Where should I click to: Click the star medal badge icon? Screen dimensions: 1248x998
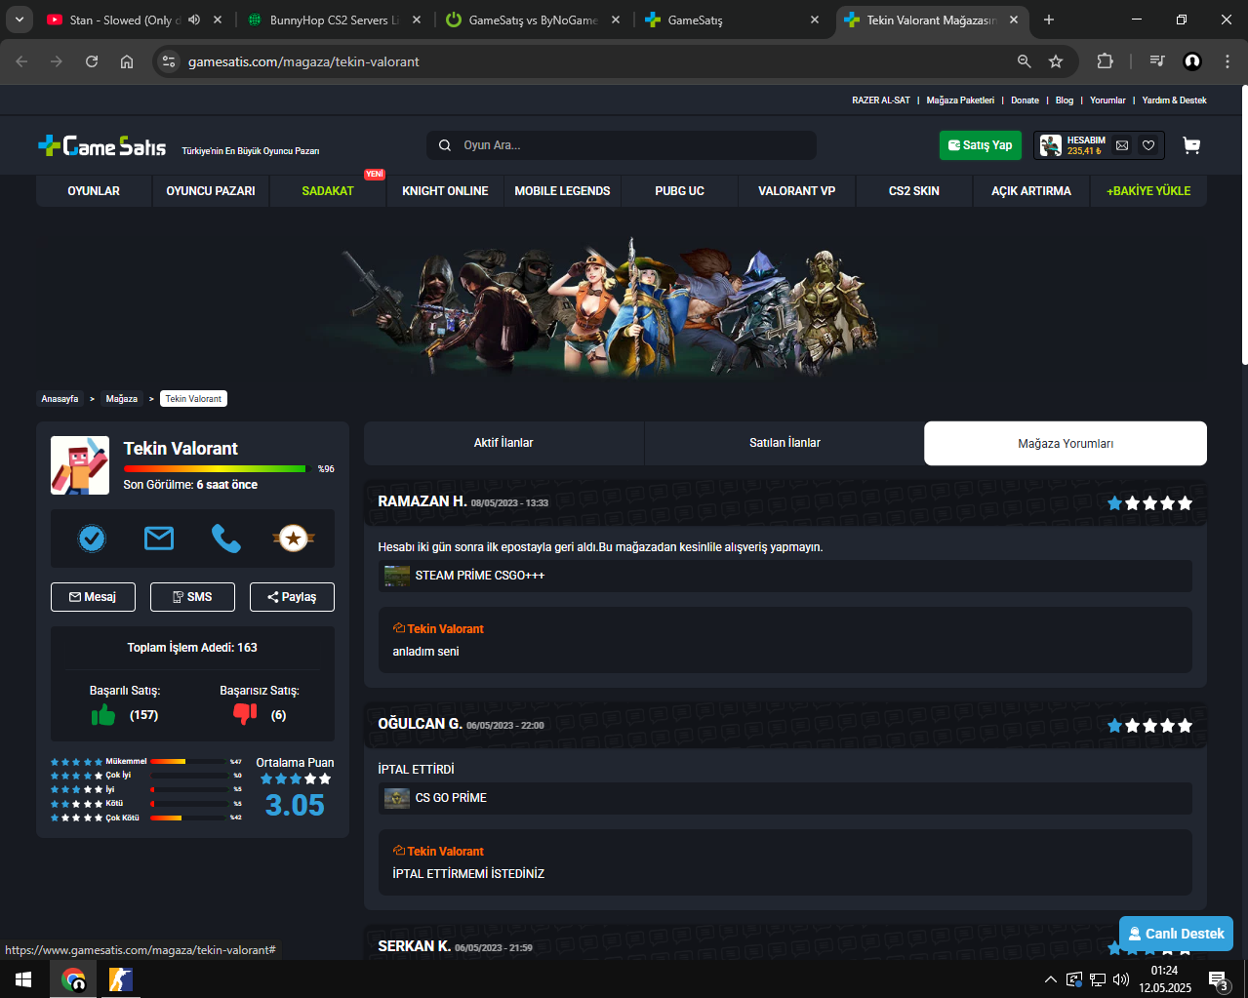294,538
